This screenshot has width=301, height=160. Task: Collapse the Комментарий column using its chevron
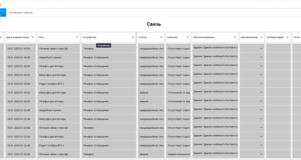click(x=287, y=37)
